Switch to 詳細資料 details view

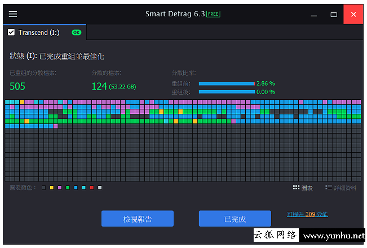[x=341, y=188]
